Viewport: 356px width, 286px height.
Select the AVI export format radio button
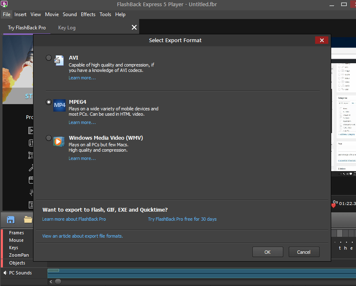point(49,58)
